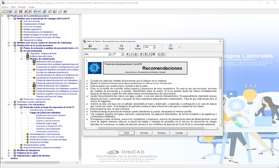
Task: Click the editor's horizontal scrollbar thumb
Action: point(151,128)
